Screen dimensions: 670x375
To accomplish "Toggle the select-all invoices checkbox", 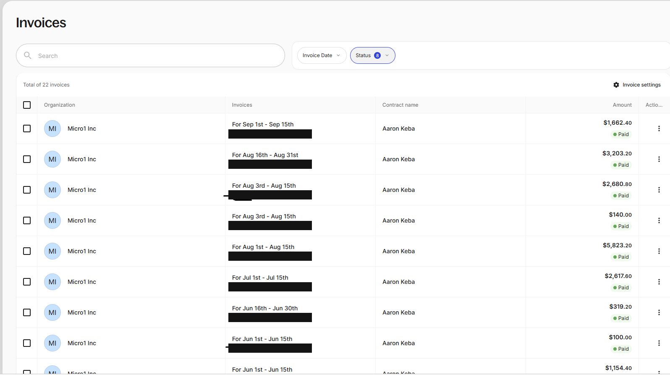I will (27, 105).
